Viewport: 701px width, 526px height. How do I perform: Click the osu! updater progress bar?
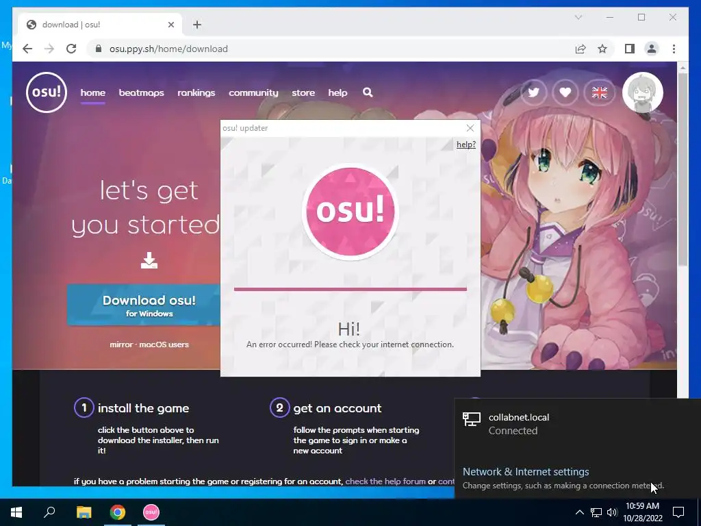coord(350,290)
